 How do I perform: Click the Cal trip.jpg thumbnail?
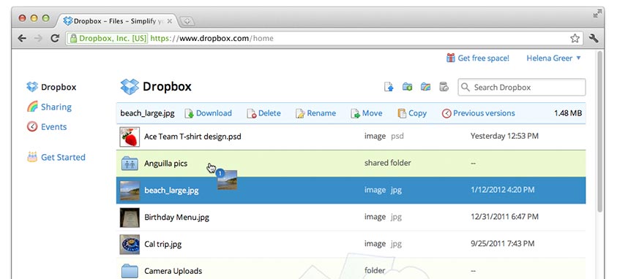(130, 244)
